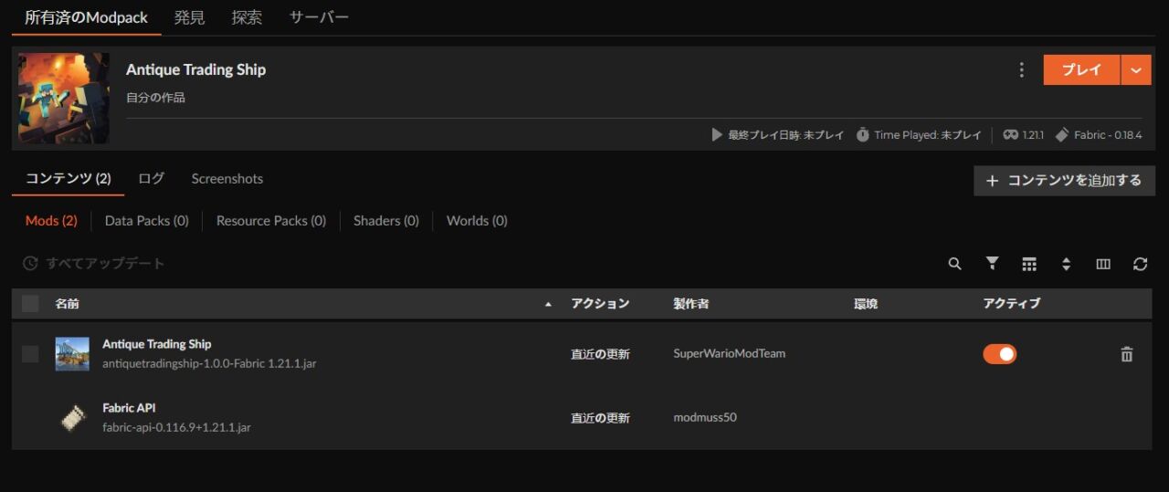Click the Antique Trading Ship modpack title
Image resolution: width=1169 pixels, height=492 pixels.
click(x=196, y=70)
